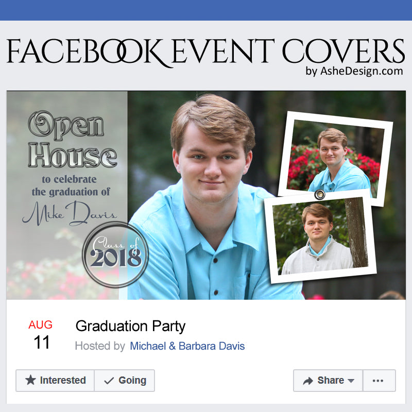This screenshot has width=412, height=412.
Task: Click the Mike Davis script name
Action: pos(70,213)
